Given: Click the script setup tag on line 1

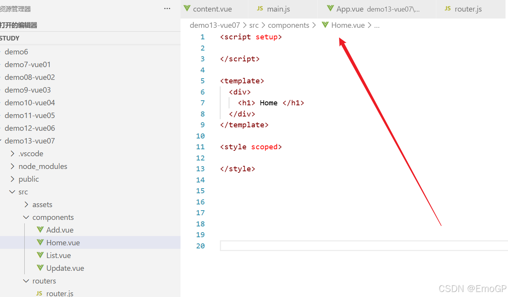Looking at the screenshot, I should 251,37.
